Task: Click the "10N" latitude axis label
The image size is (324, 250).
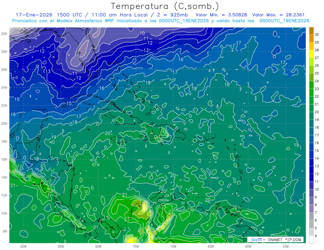Action: pos(5,213)
